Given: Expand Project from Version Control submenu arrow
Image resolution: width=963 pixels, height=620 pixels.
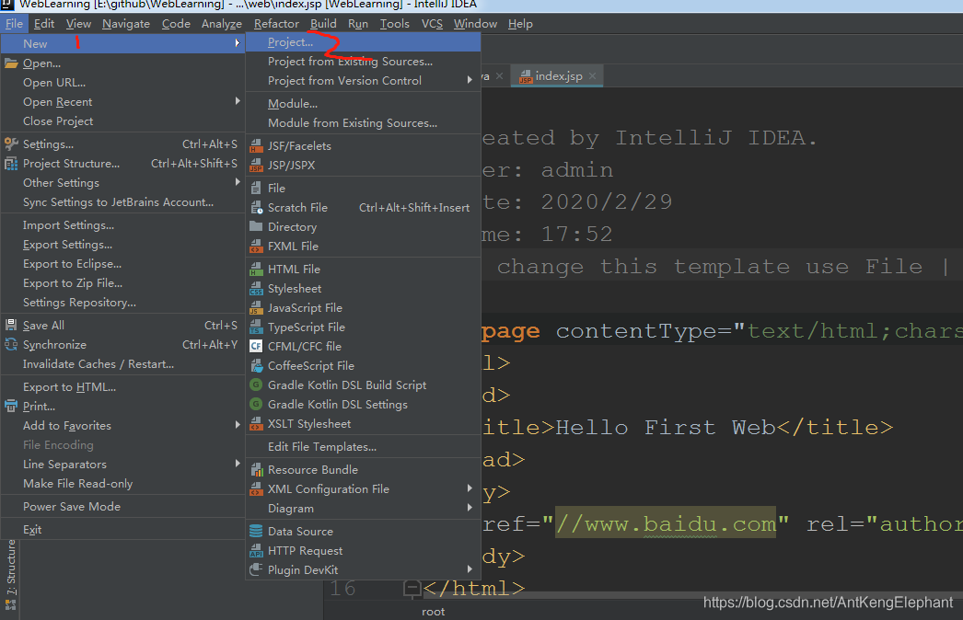Looking at the screenshot, I should 470,80.
